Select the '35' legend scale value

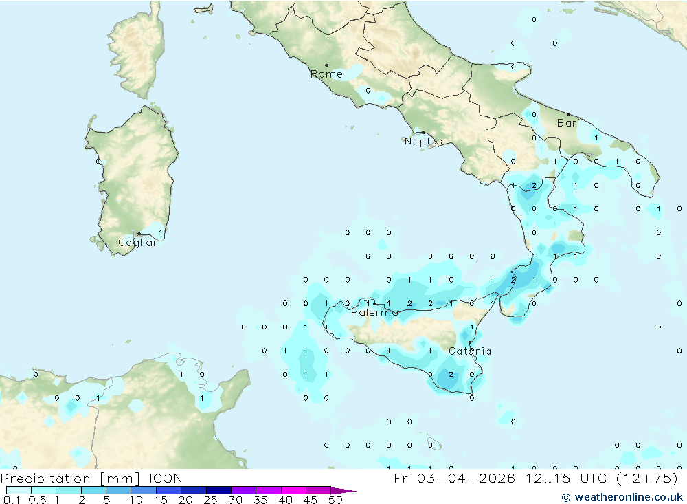pyautogui.click(x=260, y=500)
